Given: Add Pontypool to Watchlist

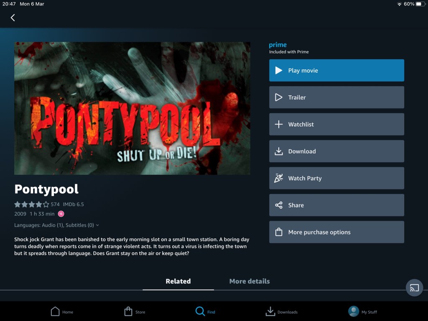Looking at the screenshot, I should click(x=336, y=124).
